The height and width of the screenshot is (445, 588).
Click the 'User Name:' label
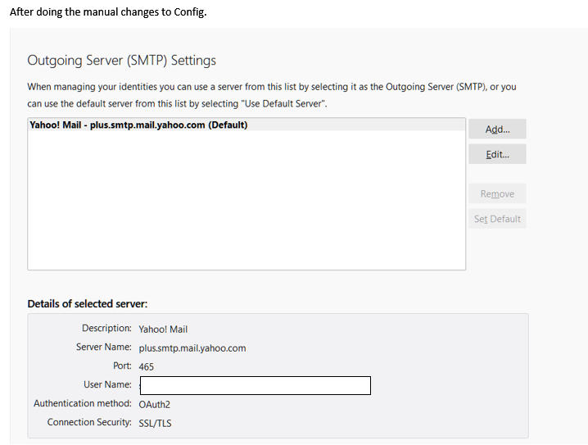pos(107,384)
